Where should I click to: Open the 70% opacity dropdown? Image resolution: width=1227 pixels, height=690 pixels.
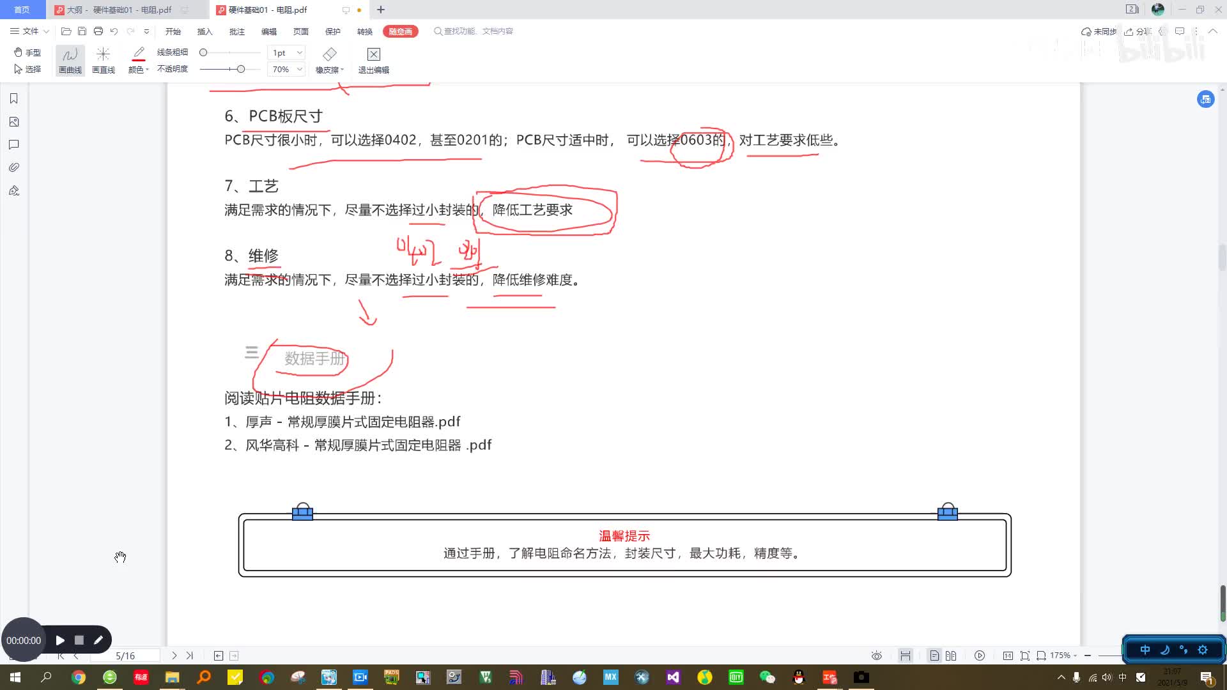[x=286, y=69]
